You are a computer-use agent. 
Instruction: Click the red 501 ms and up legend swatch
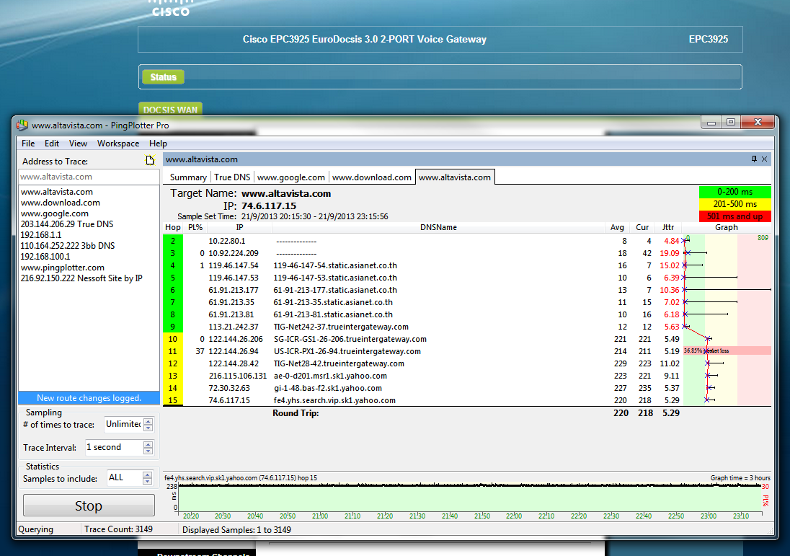pyautogui.click(x=734, y=216)
